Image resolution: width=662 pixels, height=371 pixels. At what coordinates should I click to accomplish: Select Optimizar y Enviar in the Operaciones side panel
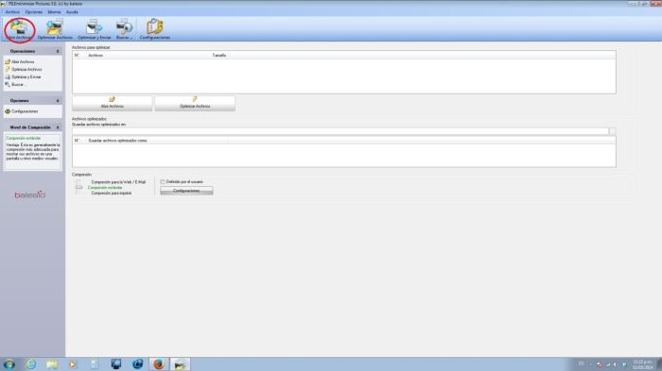pyautogui.click(x=23, y=77)
